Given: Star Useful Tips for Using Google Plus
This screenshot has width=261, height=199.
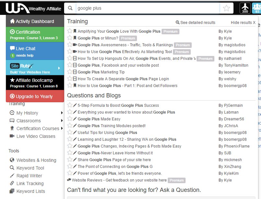Looking at the screenshot, I should tap(70, 132).
